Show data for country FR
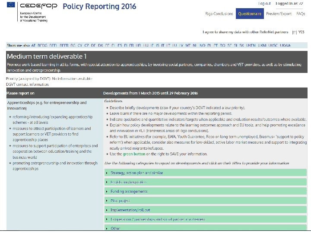Image resolution: width=311 pixels, height=233 pixels. point(131,45)
